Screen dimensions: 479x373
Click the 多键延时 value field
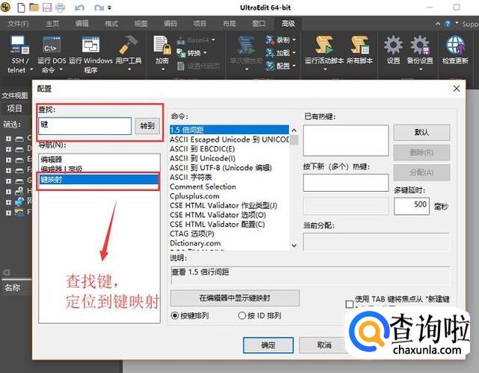click(412, 207)
